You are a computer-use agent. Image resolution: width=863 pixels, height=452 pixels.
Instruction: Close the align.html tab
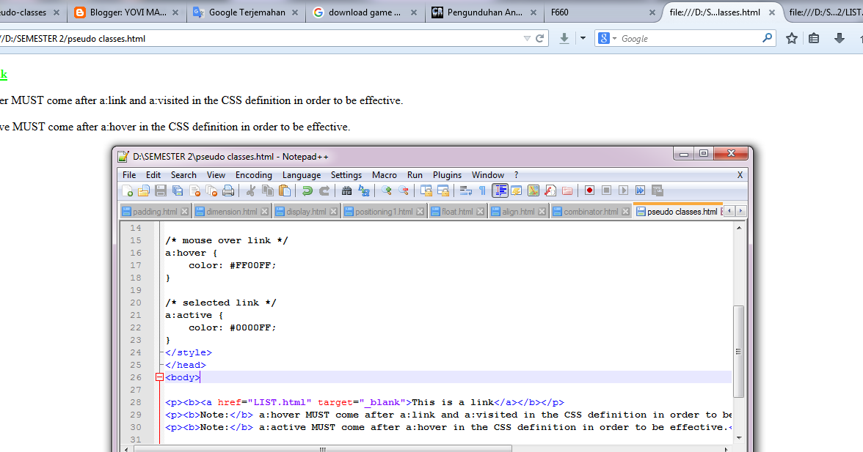pos(542,212)
